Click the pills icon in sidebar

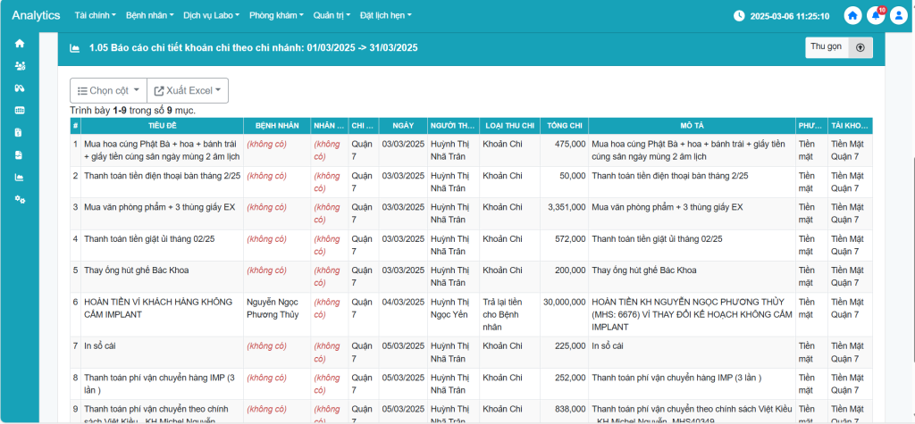[x=20, y=87]
